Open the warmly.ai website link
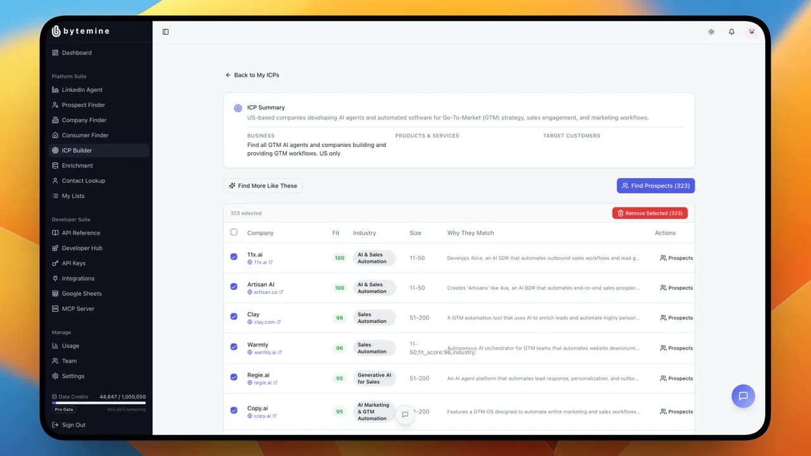This screenshot has height=456, width=811. pyautogui.click(x=265, y=352)
